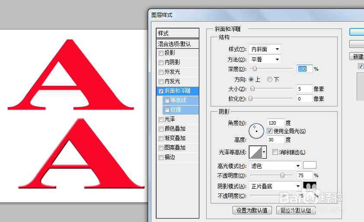Image resolution: width=364 pixels, height=222 pixels.
Task: Click the 软化 value field showing 0
Action: pyautogui.click(x=305, y=99)
